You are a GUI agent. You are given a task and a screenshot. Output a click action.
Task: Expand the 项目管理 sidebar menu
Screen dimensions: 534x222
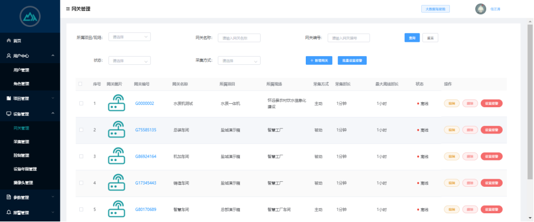[30, 98]
